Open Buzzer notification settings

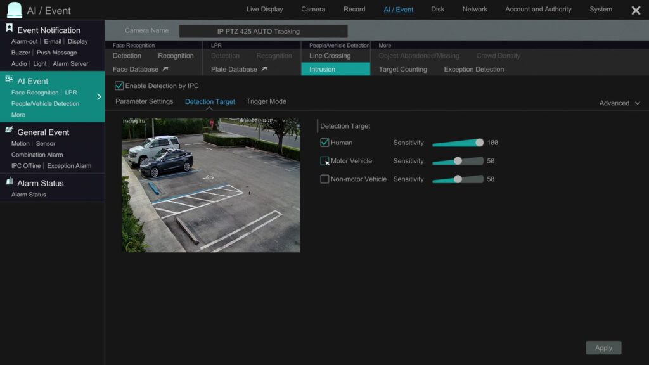pyautogui.click(x=21, y=53)
